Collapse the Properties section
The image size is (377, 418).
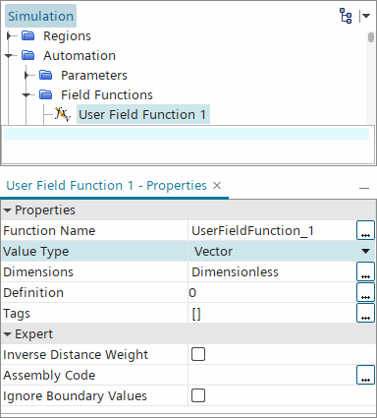point(8,210)
